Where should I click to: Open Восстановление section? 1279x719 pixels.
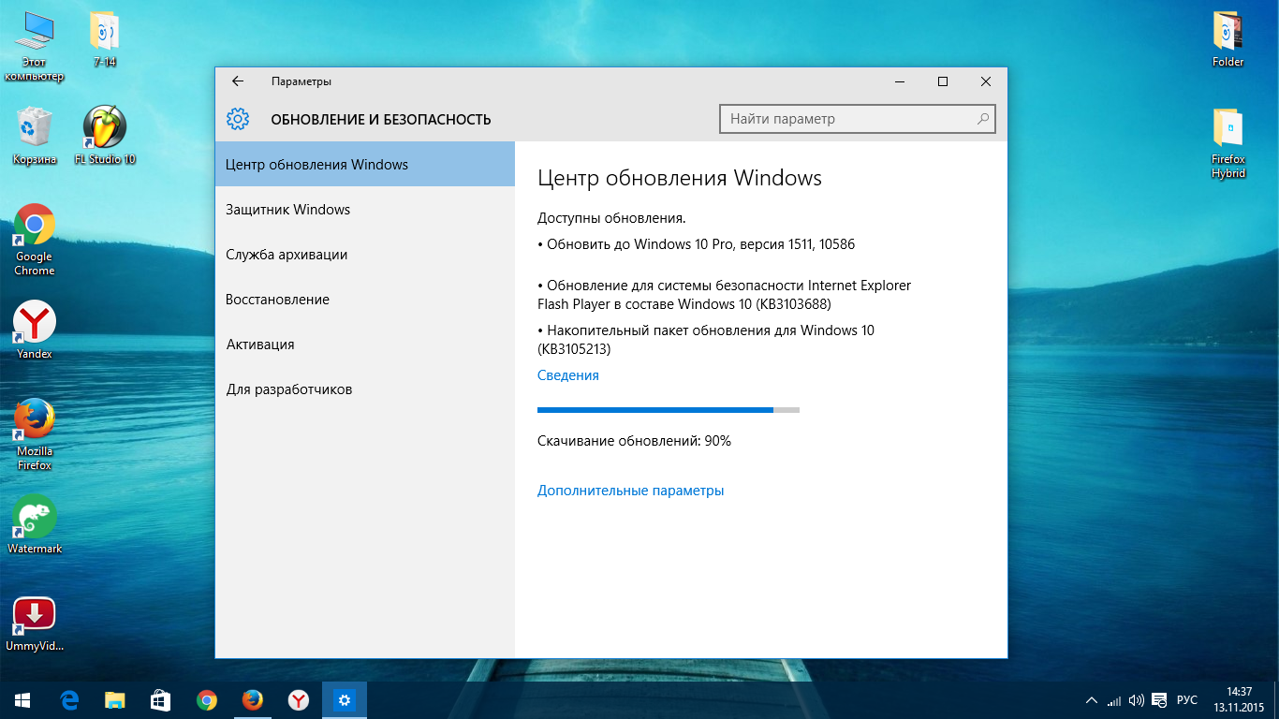click(365, 299)
